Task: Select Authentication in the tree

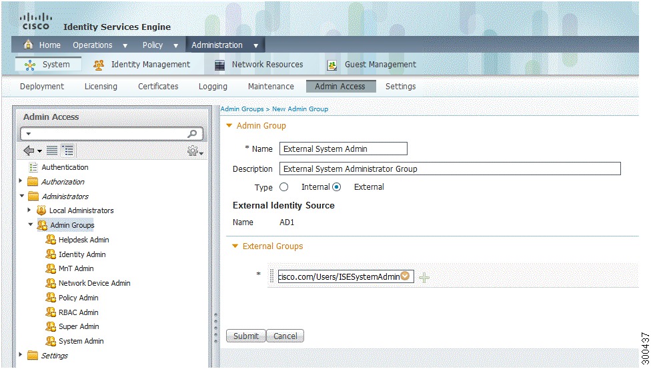Action: click(65, 167)
